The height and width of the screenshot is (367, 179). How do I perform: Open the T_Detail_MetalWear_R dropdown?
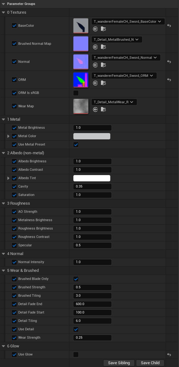pos(114,102)
